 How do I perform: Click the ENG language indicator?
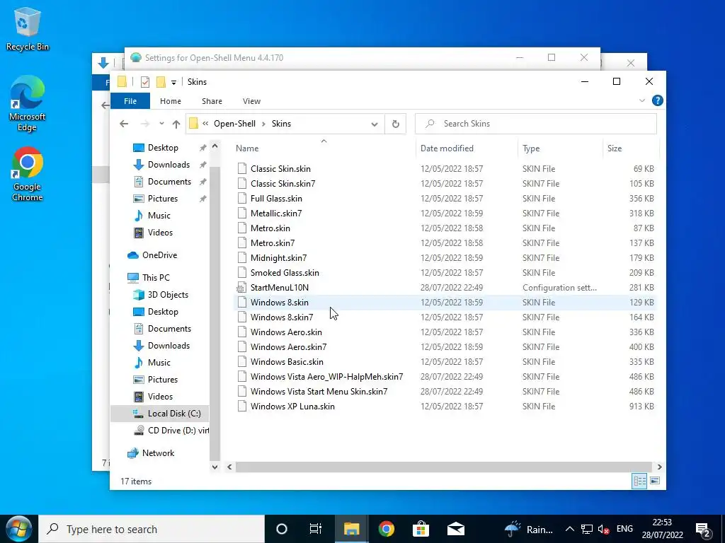624,529
